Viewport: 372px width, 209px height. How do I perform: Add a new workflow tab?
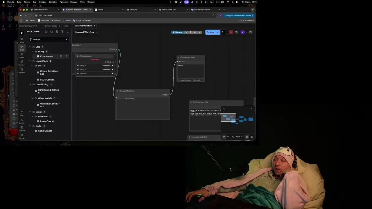(x=99, y=26)
